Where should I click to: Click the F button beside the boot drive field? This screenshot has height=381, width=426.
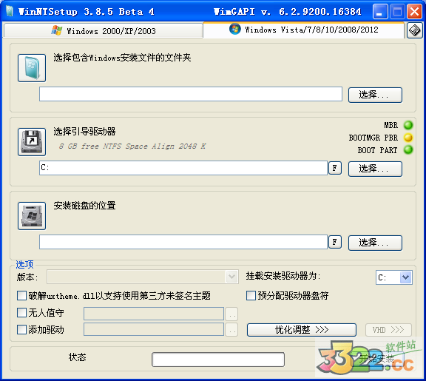pyautogui.click(x=335, y=168)
